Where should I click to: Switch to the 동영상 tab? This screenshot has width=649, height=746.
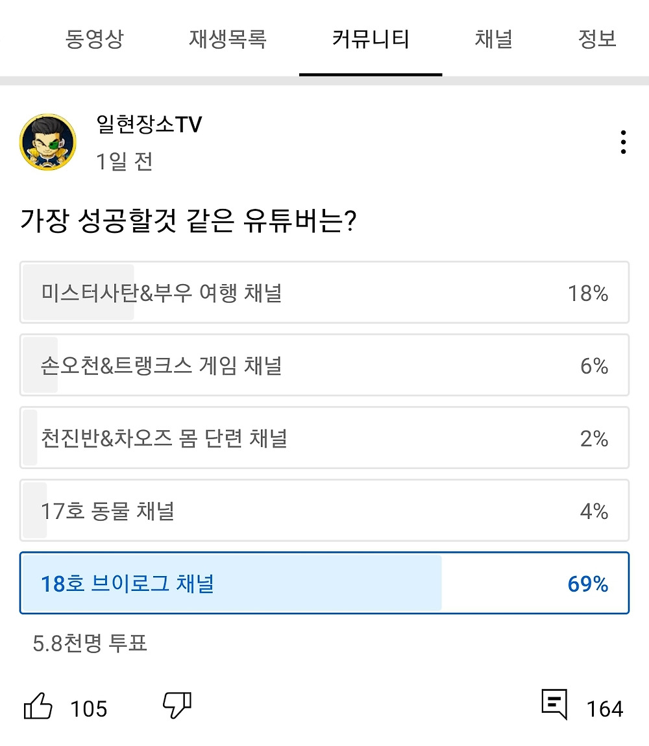click(x=94, y=40)
